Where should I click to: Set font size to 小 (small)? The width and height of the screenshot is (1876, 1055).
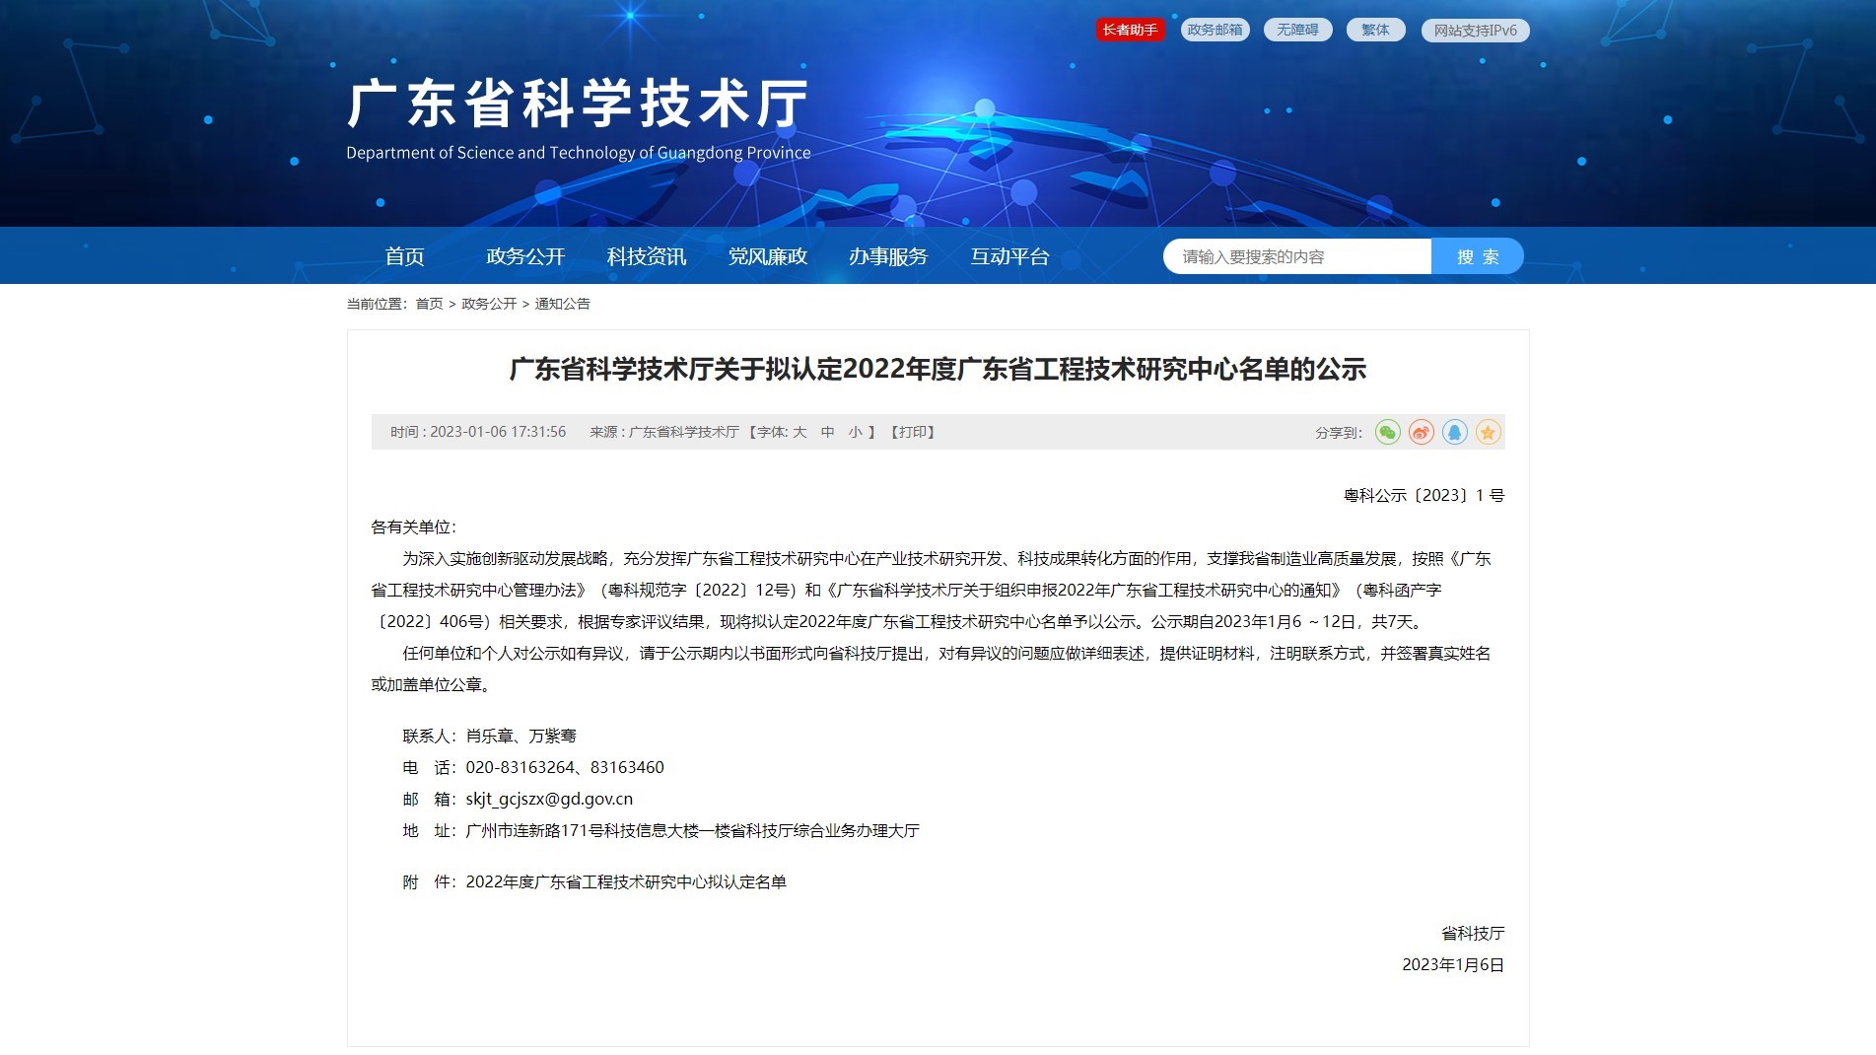[x=855, y=432]
